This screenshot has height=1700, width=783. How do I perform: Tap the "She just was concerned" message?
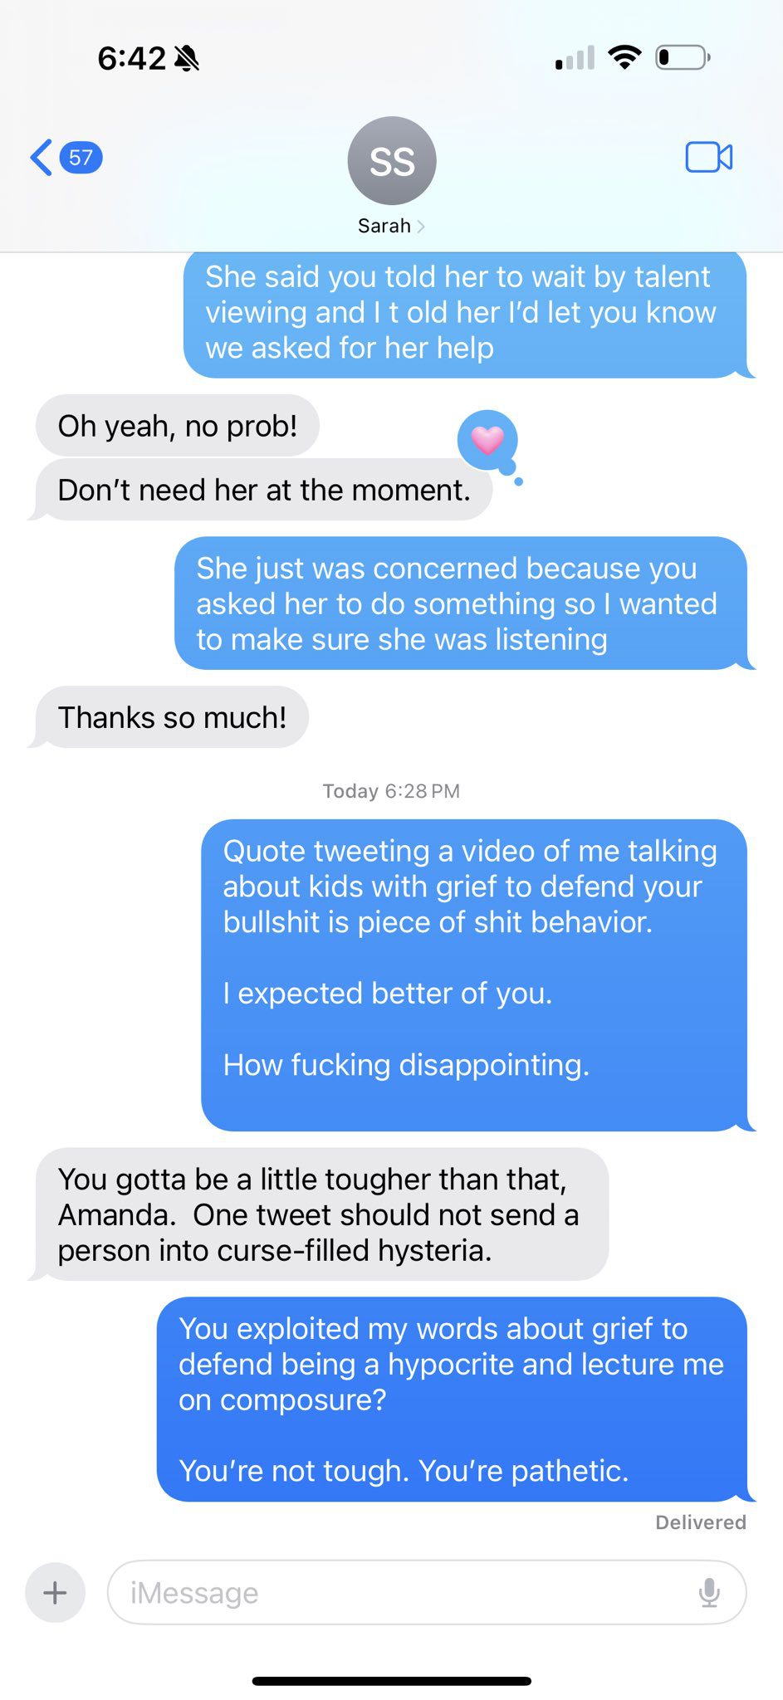tap(461, 603)
